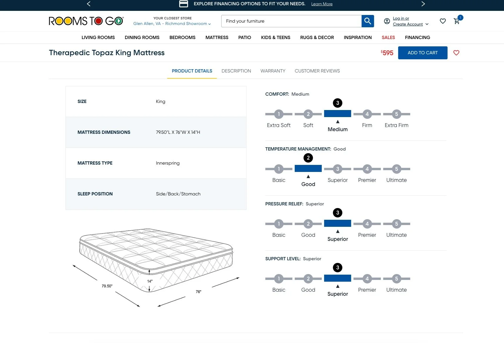Click the blue Good temperature bar
504x343 pixels.
tap(308, 168)
